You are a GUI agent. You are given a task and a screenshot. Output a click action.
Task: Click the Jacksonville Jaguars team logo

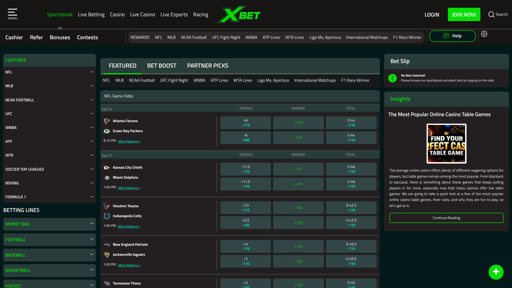(x=107, y=255)
